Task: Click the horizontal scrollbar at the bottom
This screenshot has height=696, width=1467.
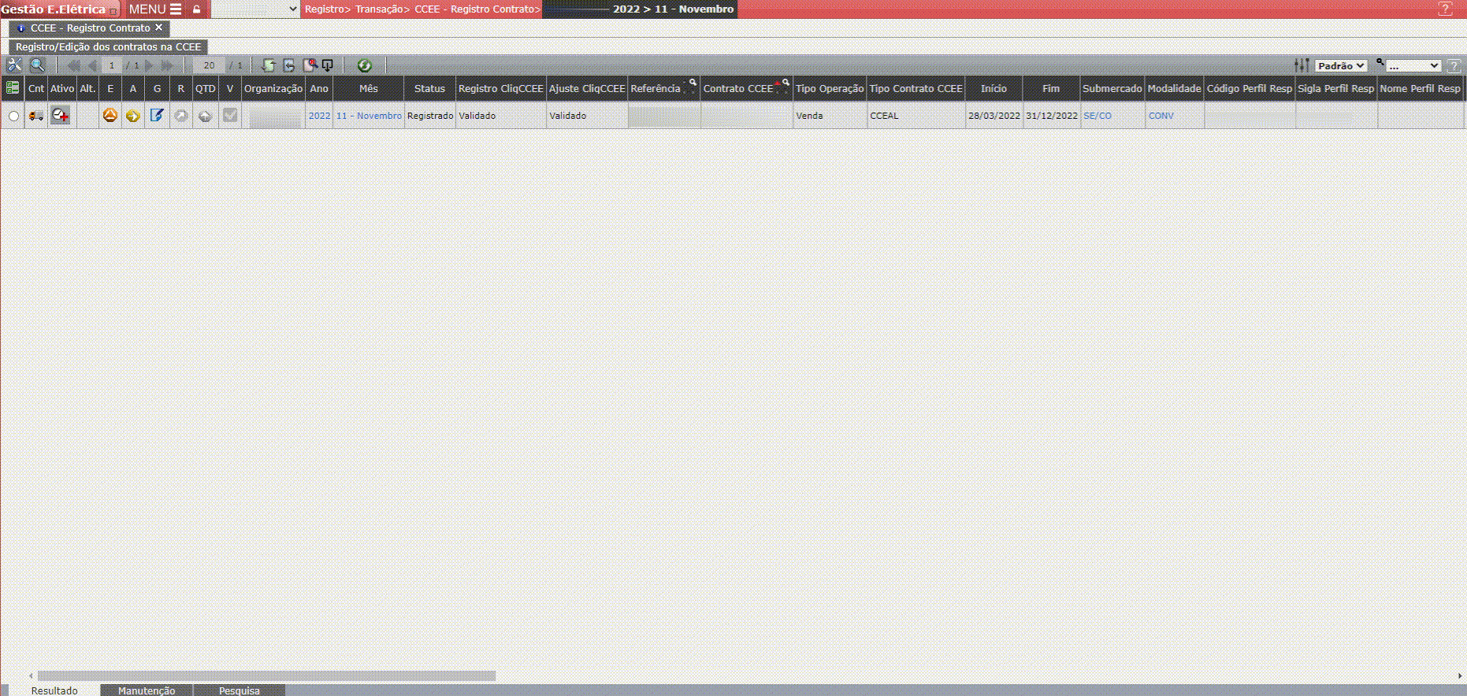Action: click(x=266, y=676)
